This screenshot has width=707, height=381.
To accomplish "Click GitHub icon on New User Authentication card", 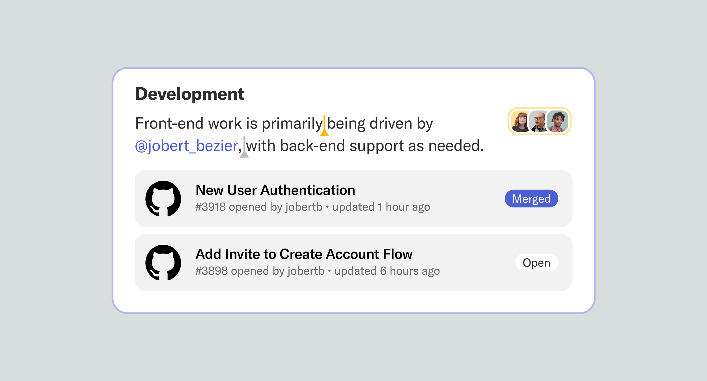I will click(163, 198).
